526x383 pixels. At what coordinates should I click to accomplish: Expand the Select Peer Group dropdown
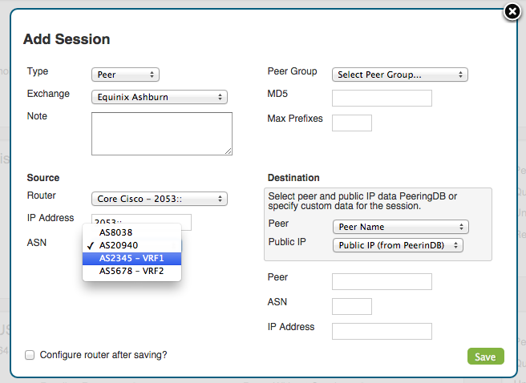coord(400,75)
